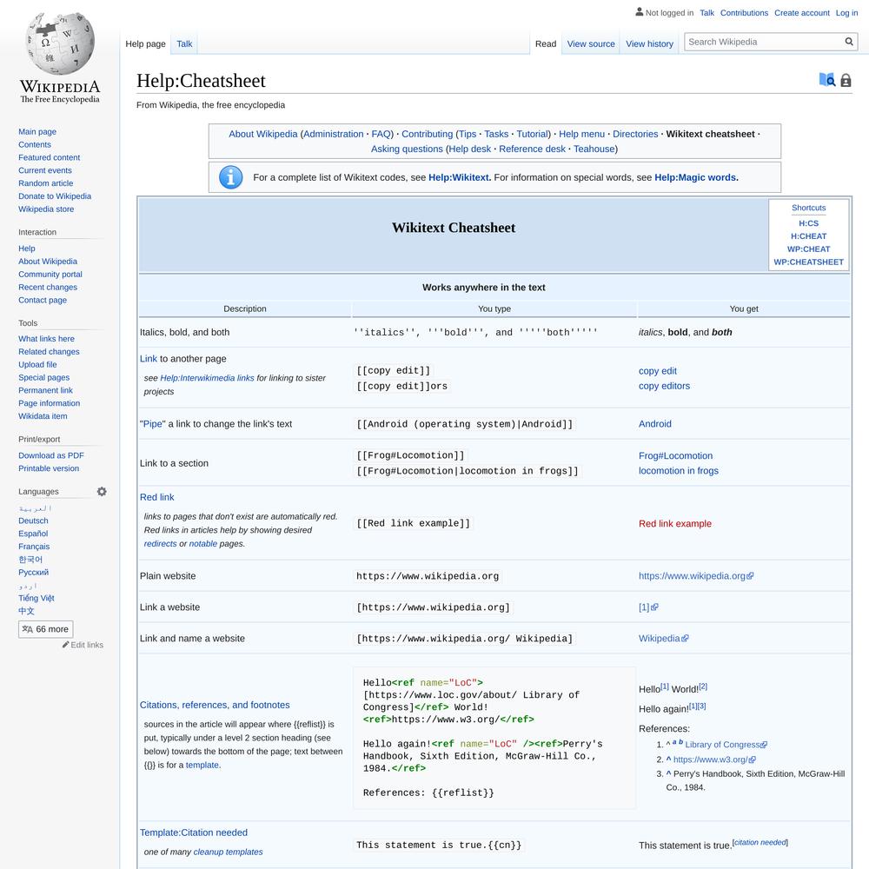Open the Languages settings gear icon
This screenshot has width=869, height=869.
(x=102, y=492)
